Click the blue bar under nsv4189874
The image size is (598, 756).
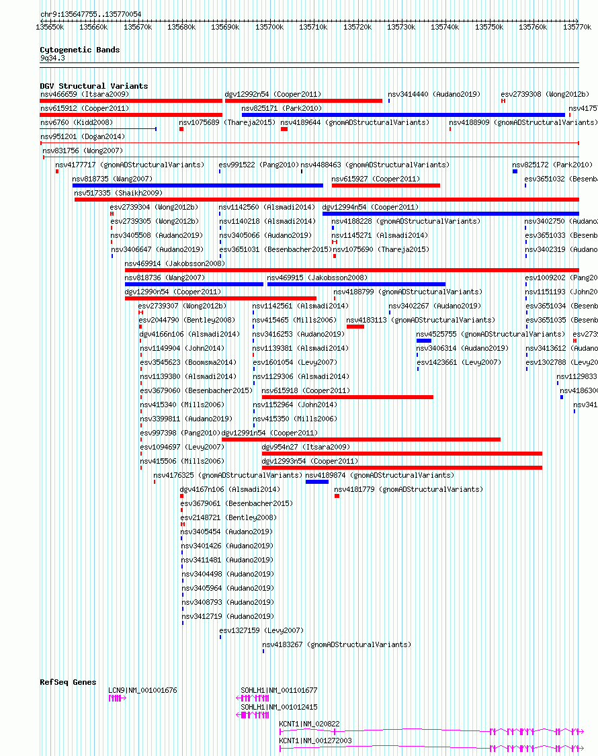(317, 482)
